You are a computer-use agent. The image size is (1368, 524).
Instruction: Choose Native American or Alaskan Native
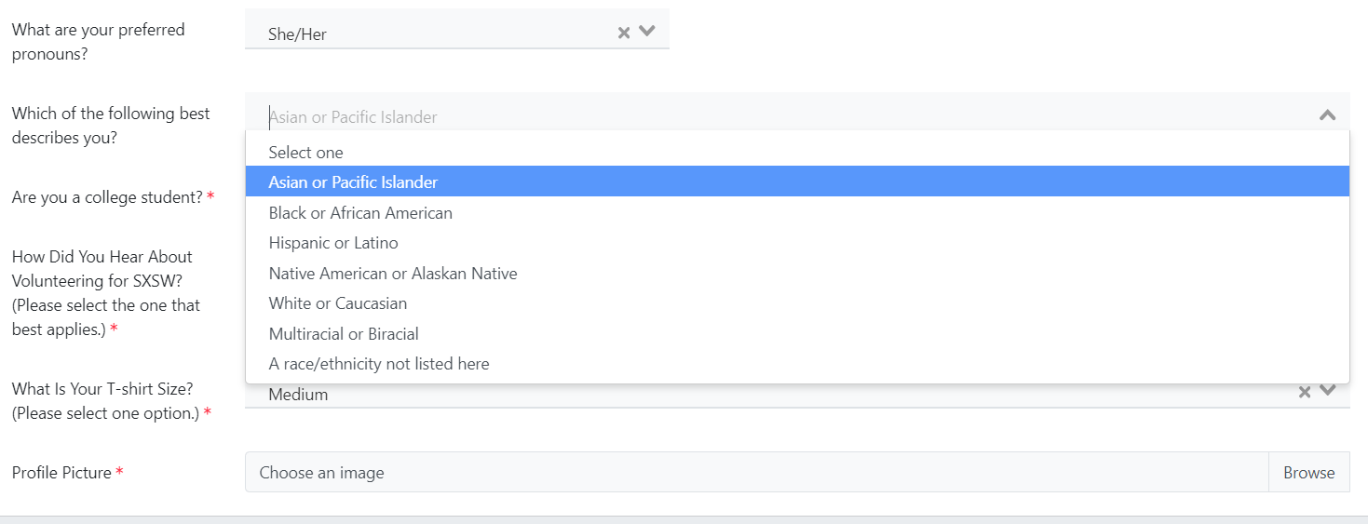point(797,273)
